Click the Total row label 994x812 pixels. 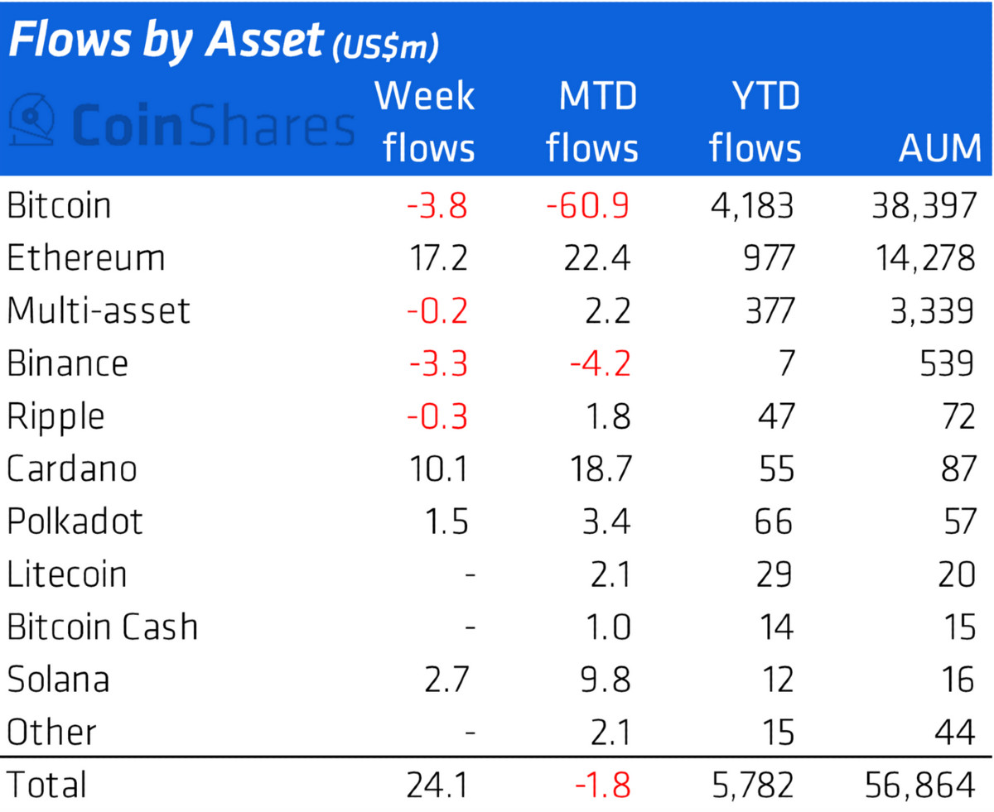click(x=46, y=785)
